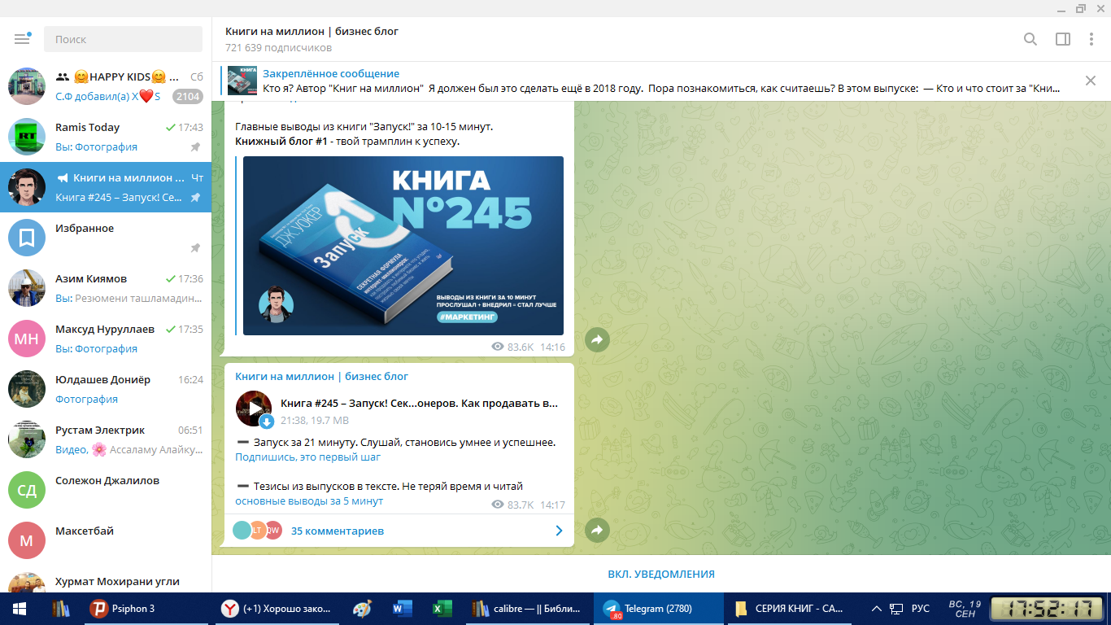Viewport: 1111px width, 625px height.
Task: Open chat with Хурмат Мохирани угли
Action: (106, 579)
